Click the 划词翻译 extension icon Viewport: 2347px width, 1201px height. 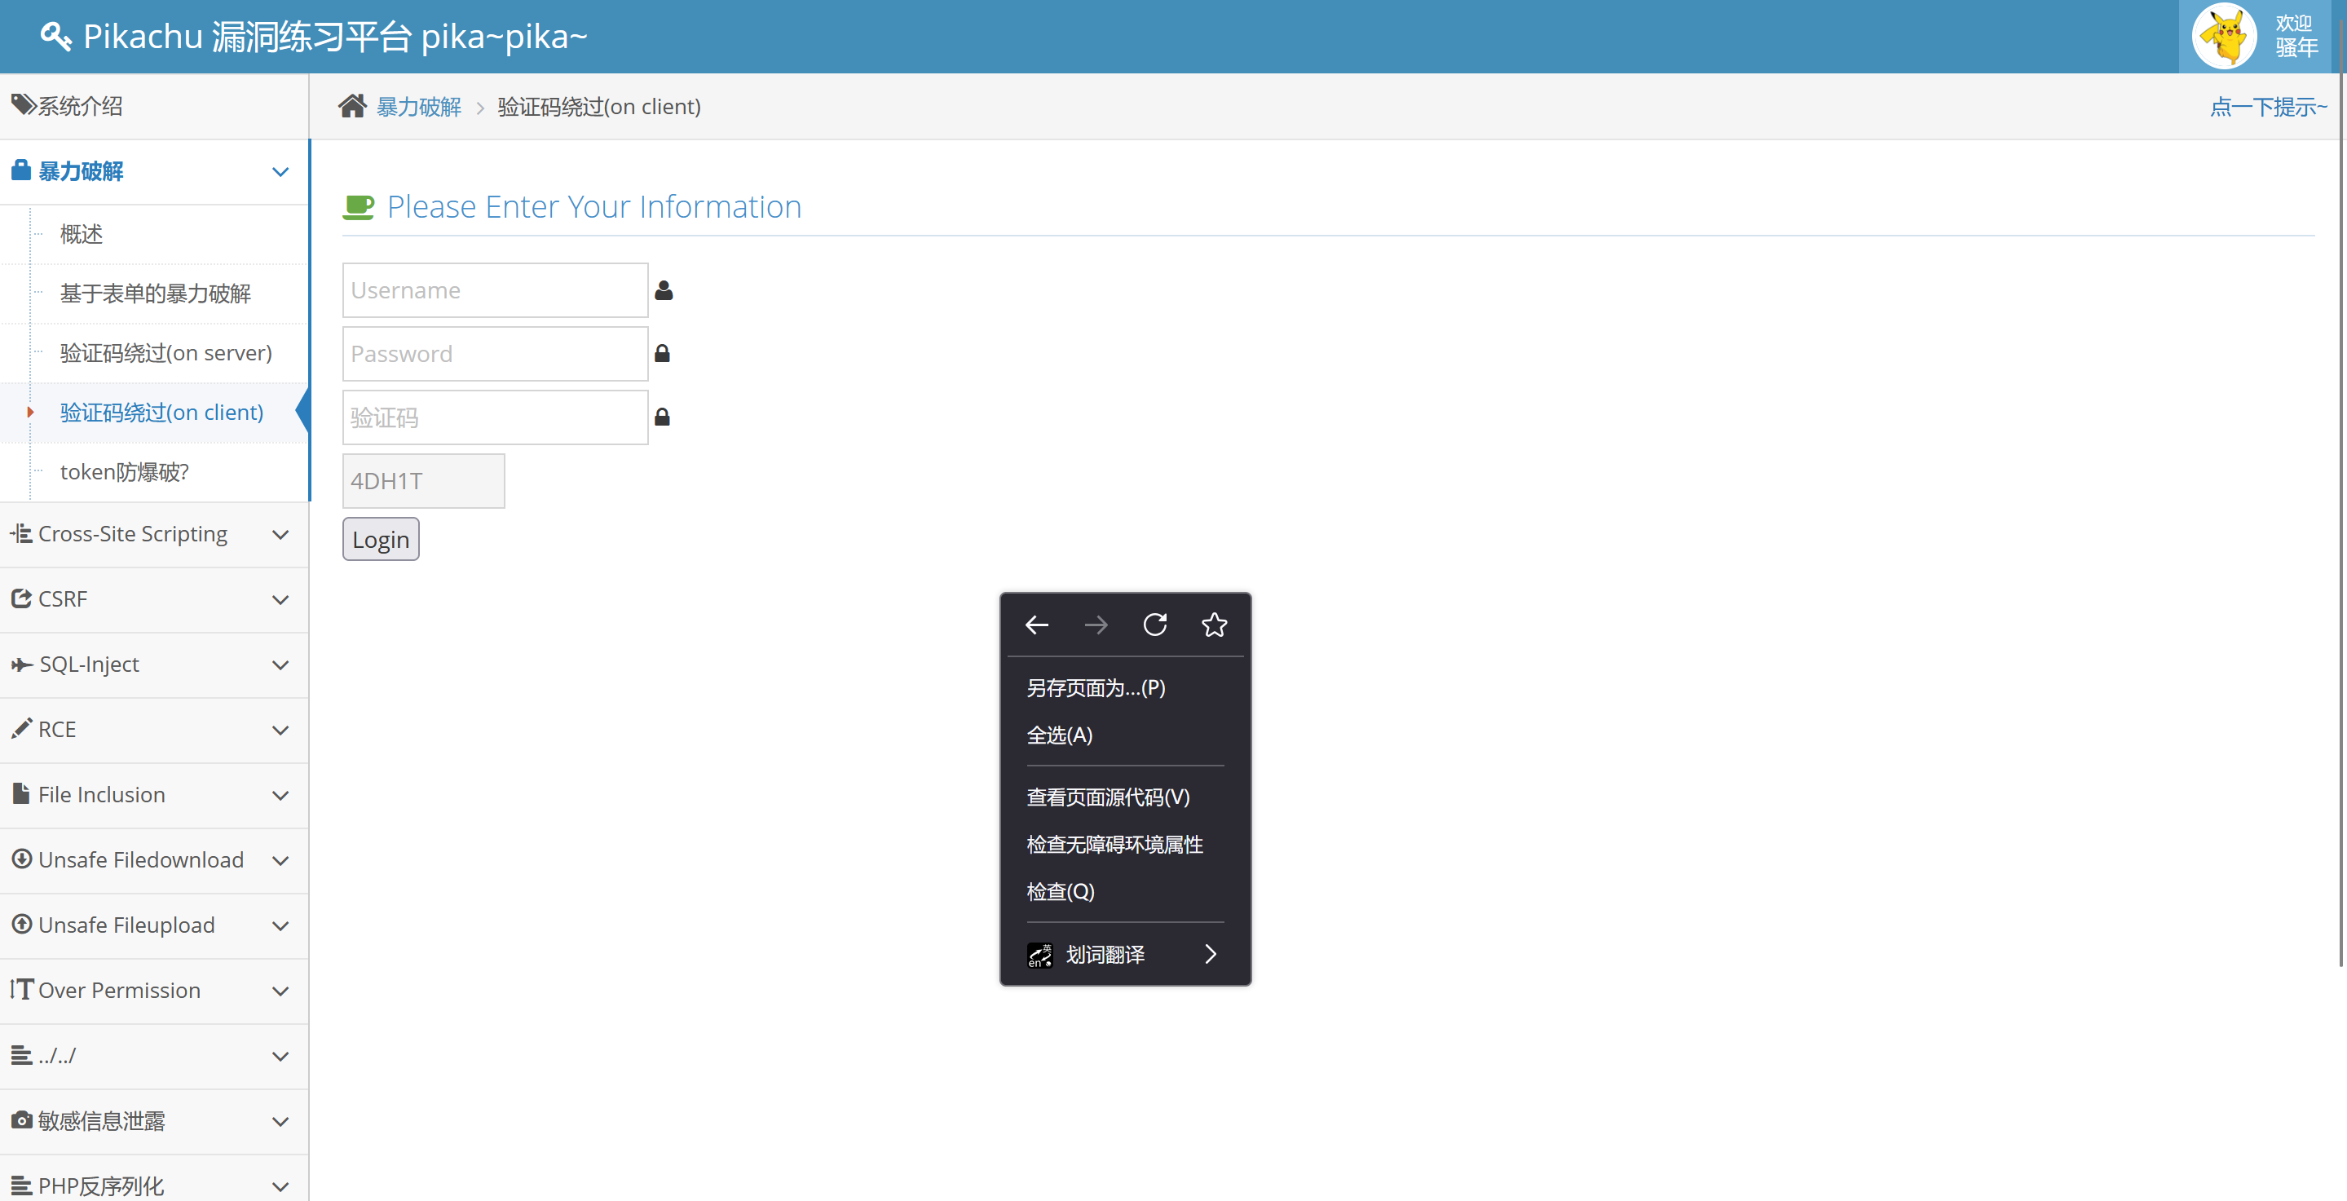(1039, 954)
